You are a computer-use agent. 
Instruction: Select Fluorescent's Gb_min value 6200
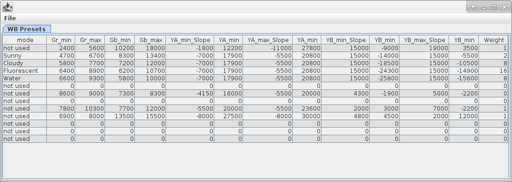click(x=120, y=71)
